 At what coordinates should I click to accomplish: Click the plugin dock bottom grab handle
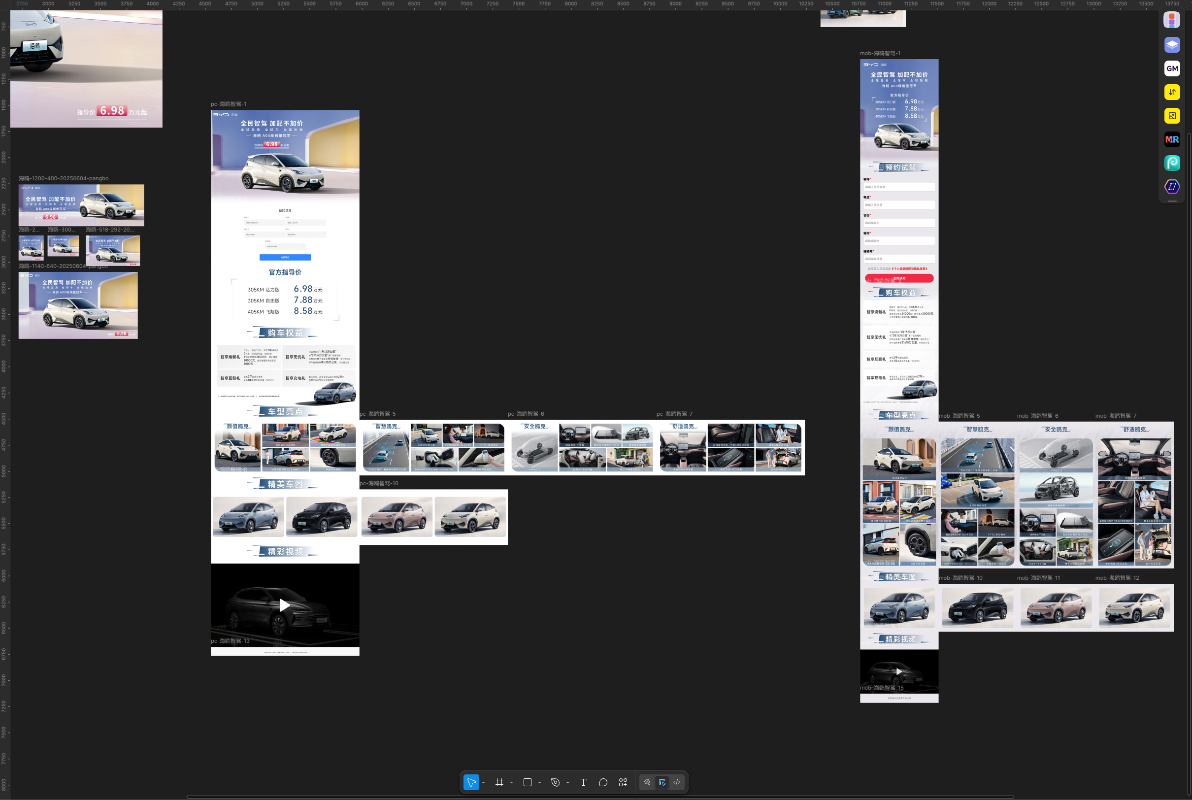tap(1172, 201)
